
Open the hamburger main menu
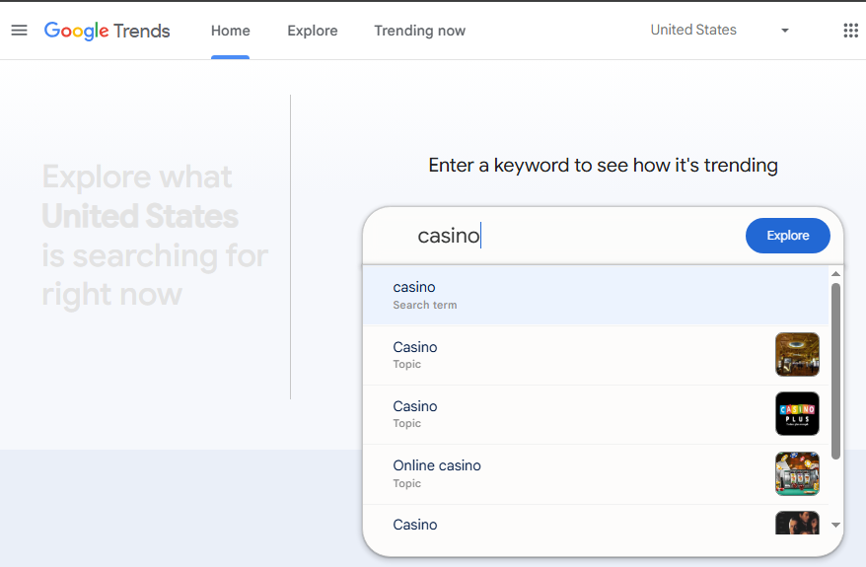pos(20,31)
